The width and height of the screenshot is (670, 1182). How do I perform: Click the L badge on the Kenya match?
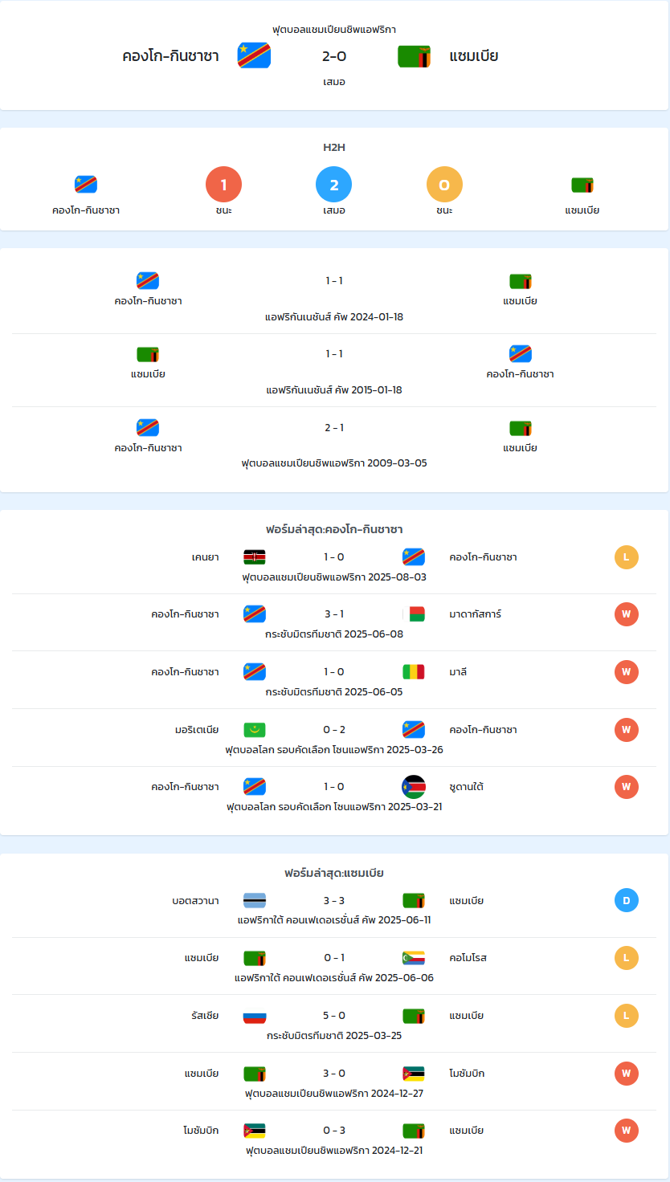627,557
